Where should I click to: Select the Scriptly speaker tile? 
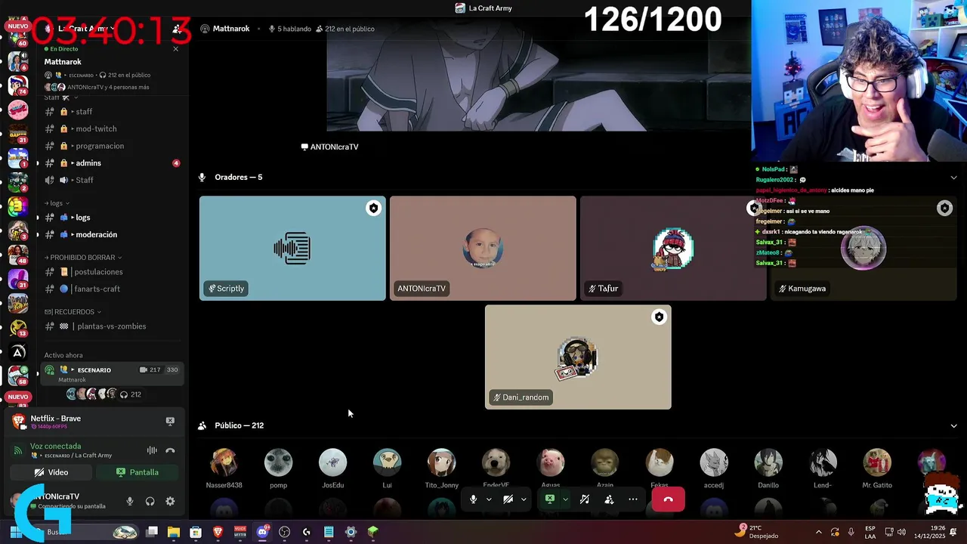292,249
